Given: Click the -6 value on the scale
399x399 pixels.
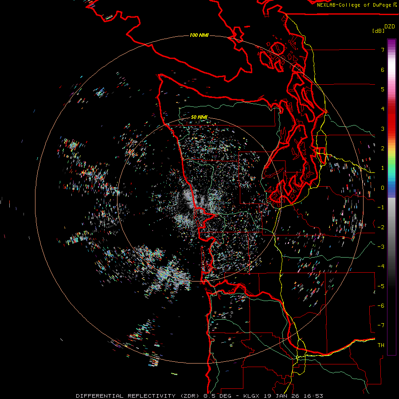Looking at the screenshot, I should (381, 305).
